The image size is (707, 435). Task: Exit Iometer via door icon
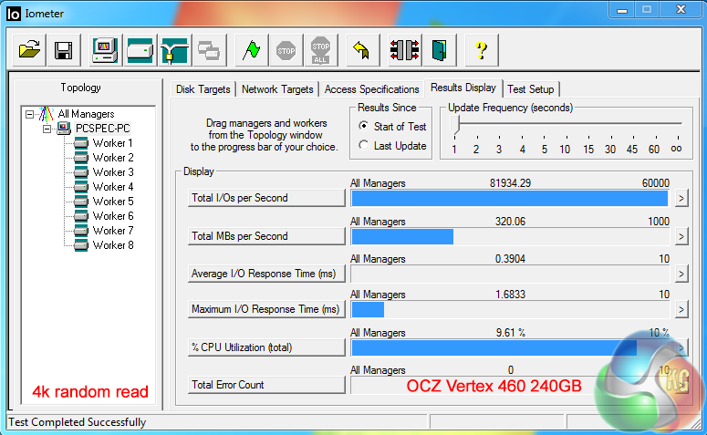tap(439, 49)
